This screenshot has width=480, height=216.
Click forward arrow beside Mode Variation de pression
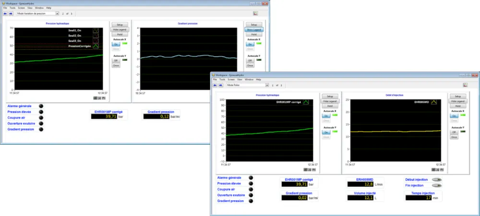tap(11, 13)
